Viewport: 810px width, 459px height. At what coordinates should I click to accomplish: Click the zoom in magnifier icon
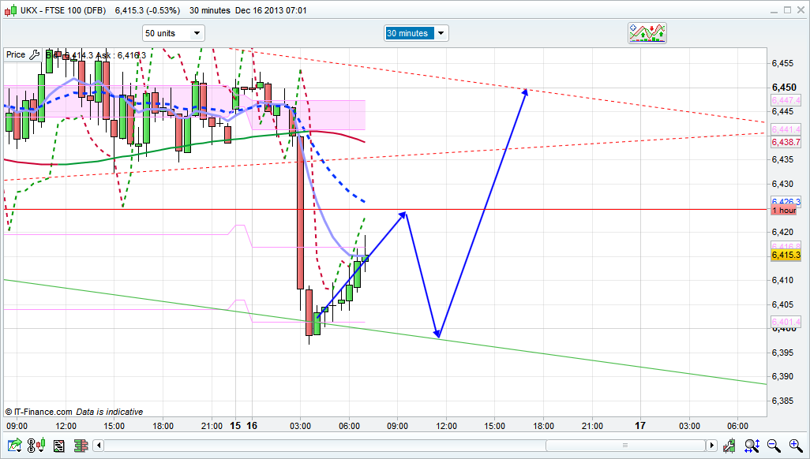coord(794,446)
